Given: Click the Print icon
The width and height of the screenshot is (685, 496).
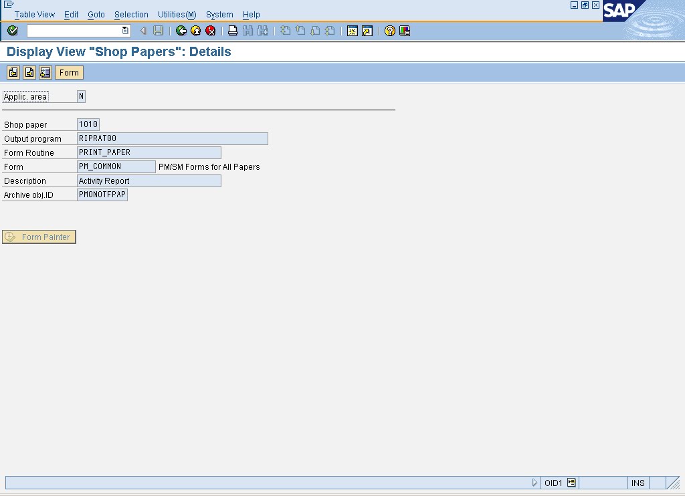Looking at the screenshot, I should pyautogui.click(x=232, y=30).
